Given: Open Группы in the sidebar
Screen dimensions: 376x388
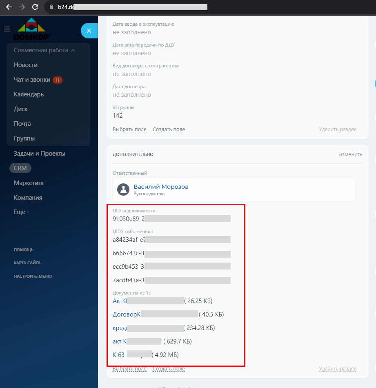Looking at the screenshot, I should click(x=24, y=138).
